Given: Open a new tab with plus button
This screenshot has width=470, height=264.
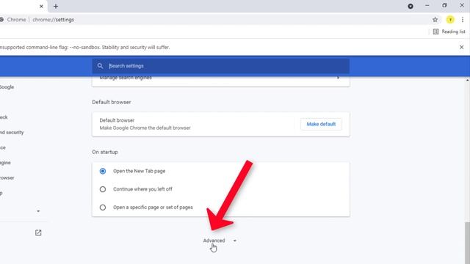Looking at the screenshot, I should tap(56, 7).
